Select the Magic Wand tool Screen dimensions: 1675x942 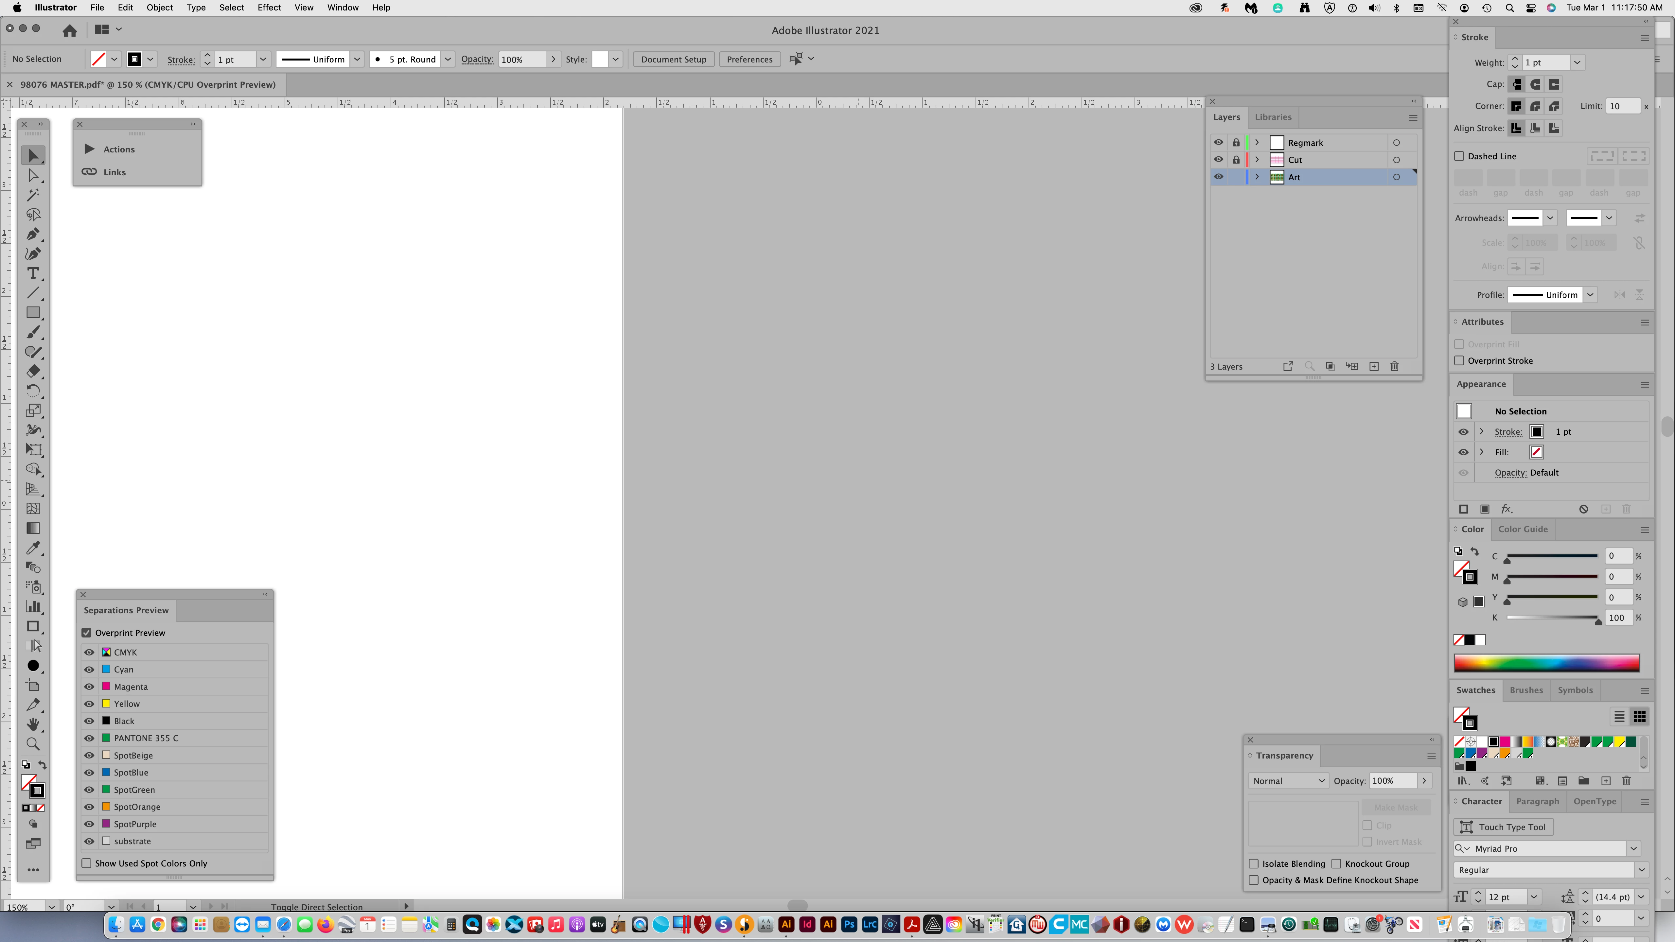33,195
